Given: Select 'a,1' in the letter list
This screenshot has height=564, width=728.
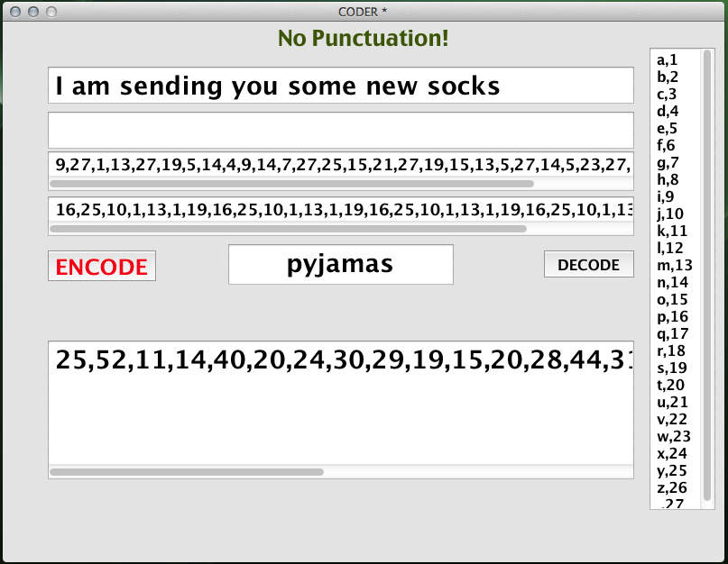Looking at the screenshot, I should (668, 60).
